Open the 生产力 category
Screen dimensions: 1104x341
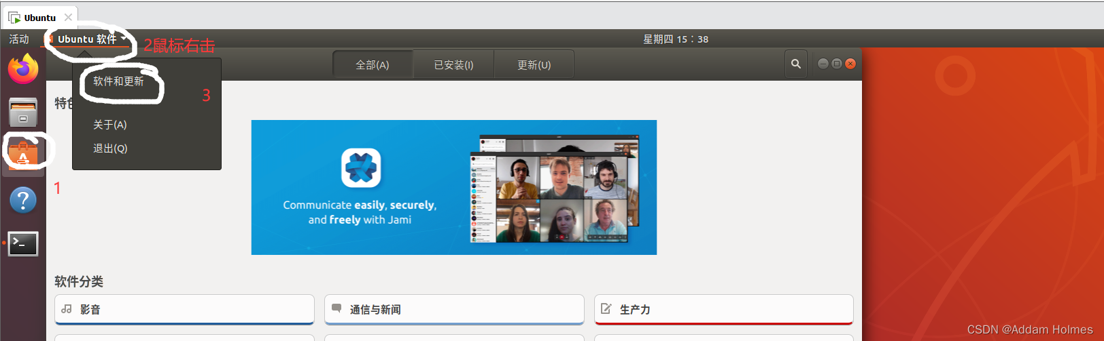(x=724, y=309)
